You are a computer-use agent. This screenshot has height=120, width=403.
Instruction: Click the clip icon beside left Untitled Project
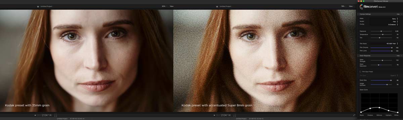pos(38,6)
